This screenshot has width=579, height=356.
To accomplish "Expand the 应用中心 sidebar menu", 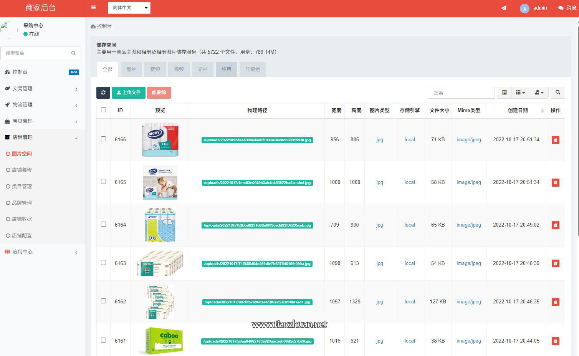I will click(x=42, y=252).
